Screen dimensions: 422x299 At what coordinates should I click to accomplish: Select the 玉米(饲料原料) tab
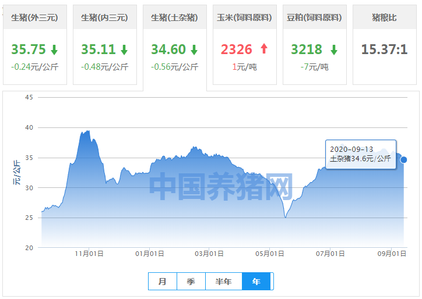coord(244,17)
